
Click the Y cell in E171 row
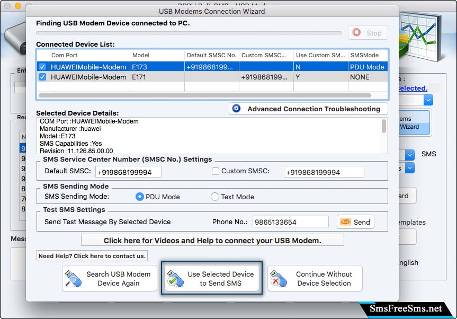[320, 77]
